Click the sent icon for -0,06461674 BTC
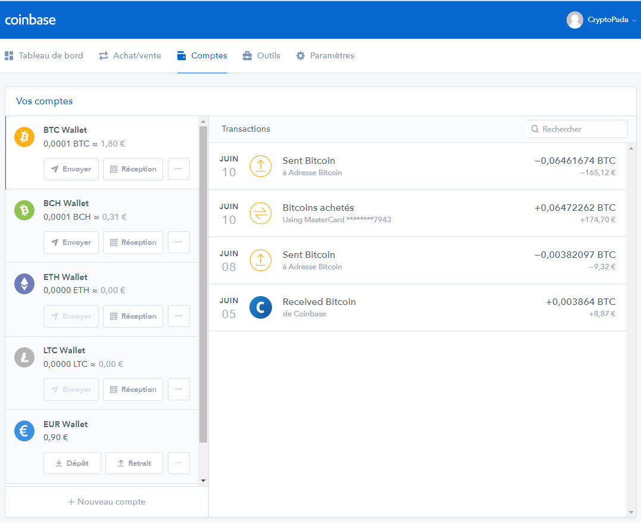The image size is (641, 523). pos(261,166)
